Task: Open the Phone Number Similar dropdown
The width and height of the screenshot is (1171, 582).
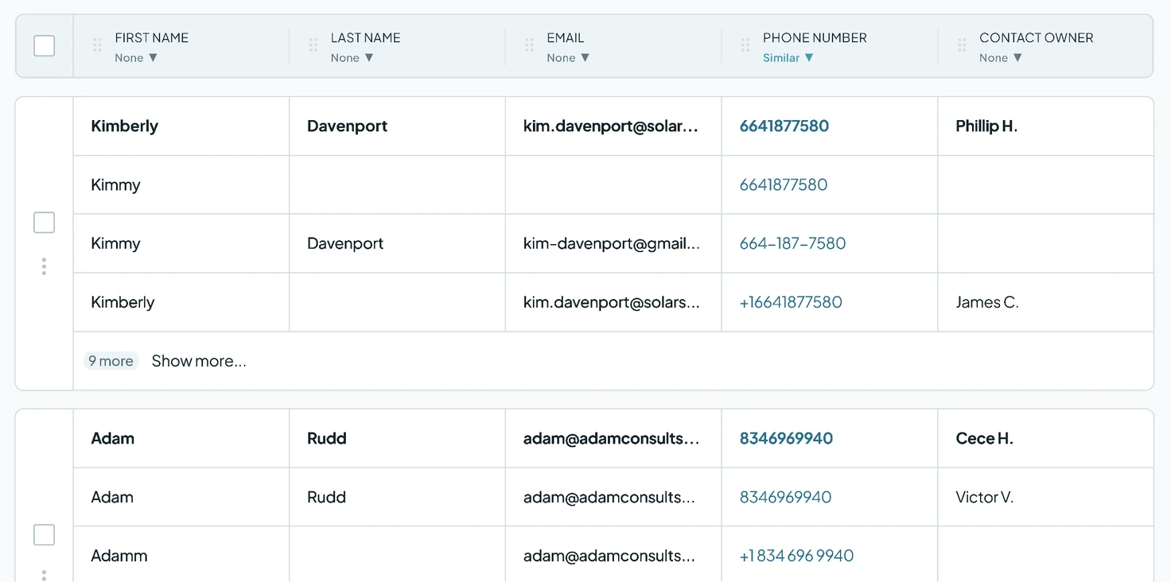Action: click(788, 58)
